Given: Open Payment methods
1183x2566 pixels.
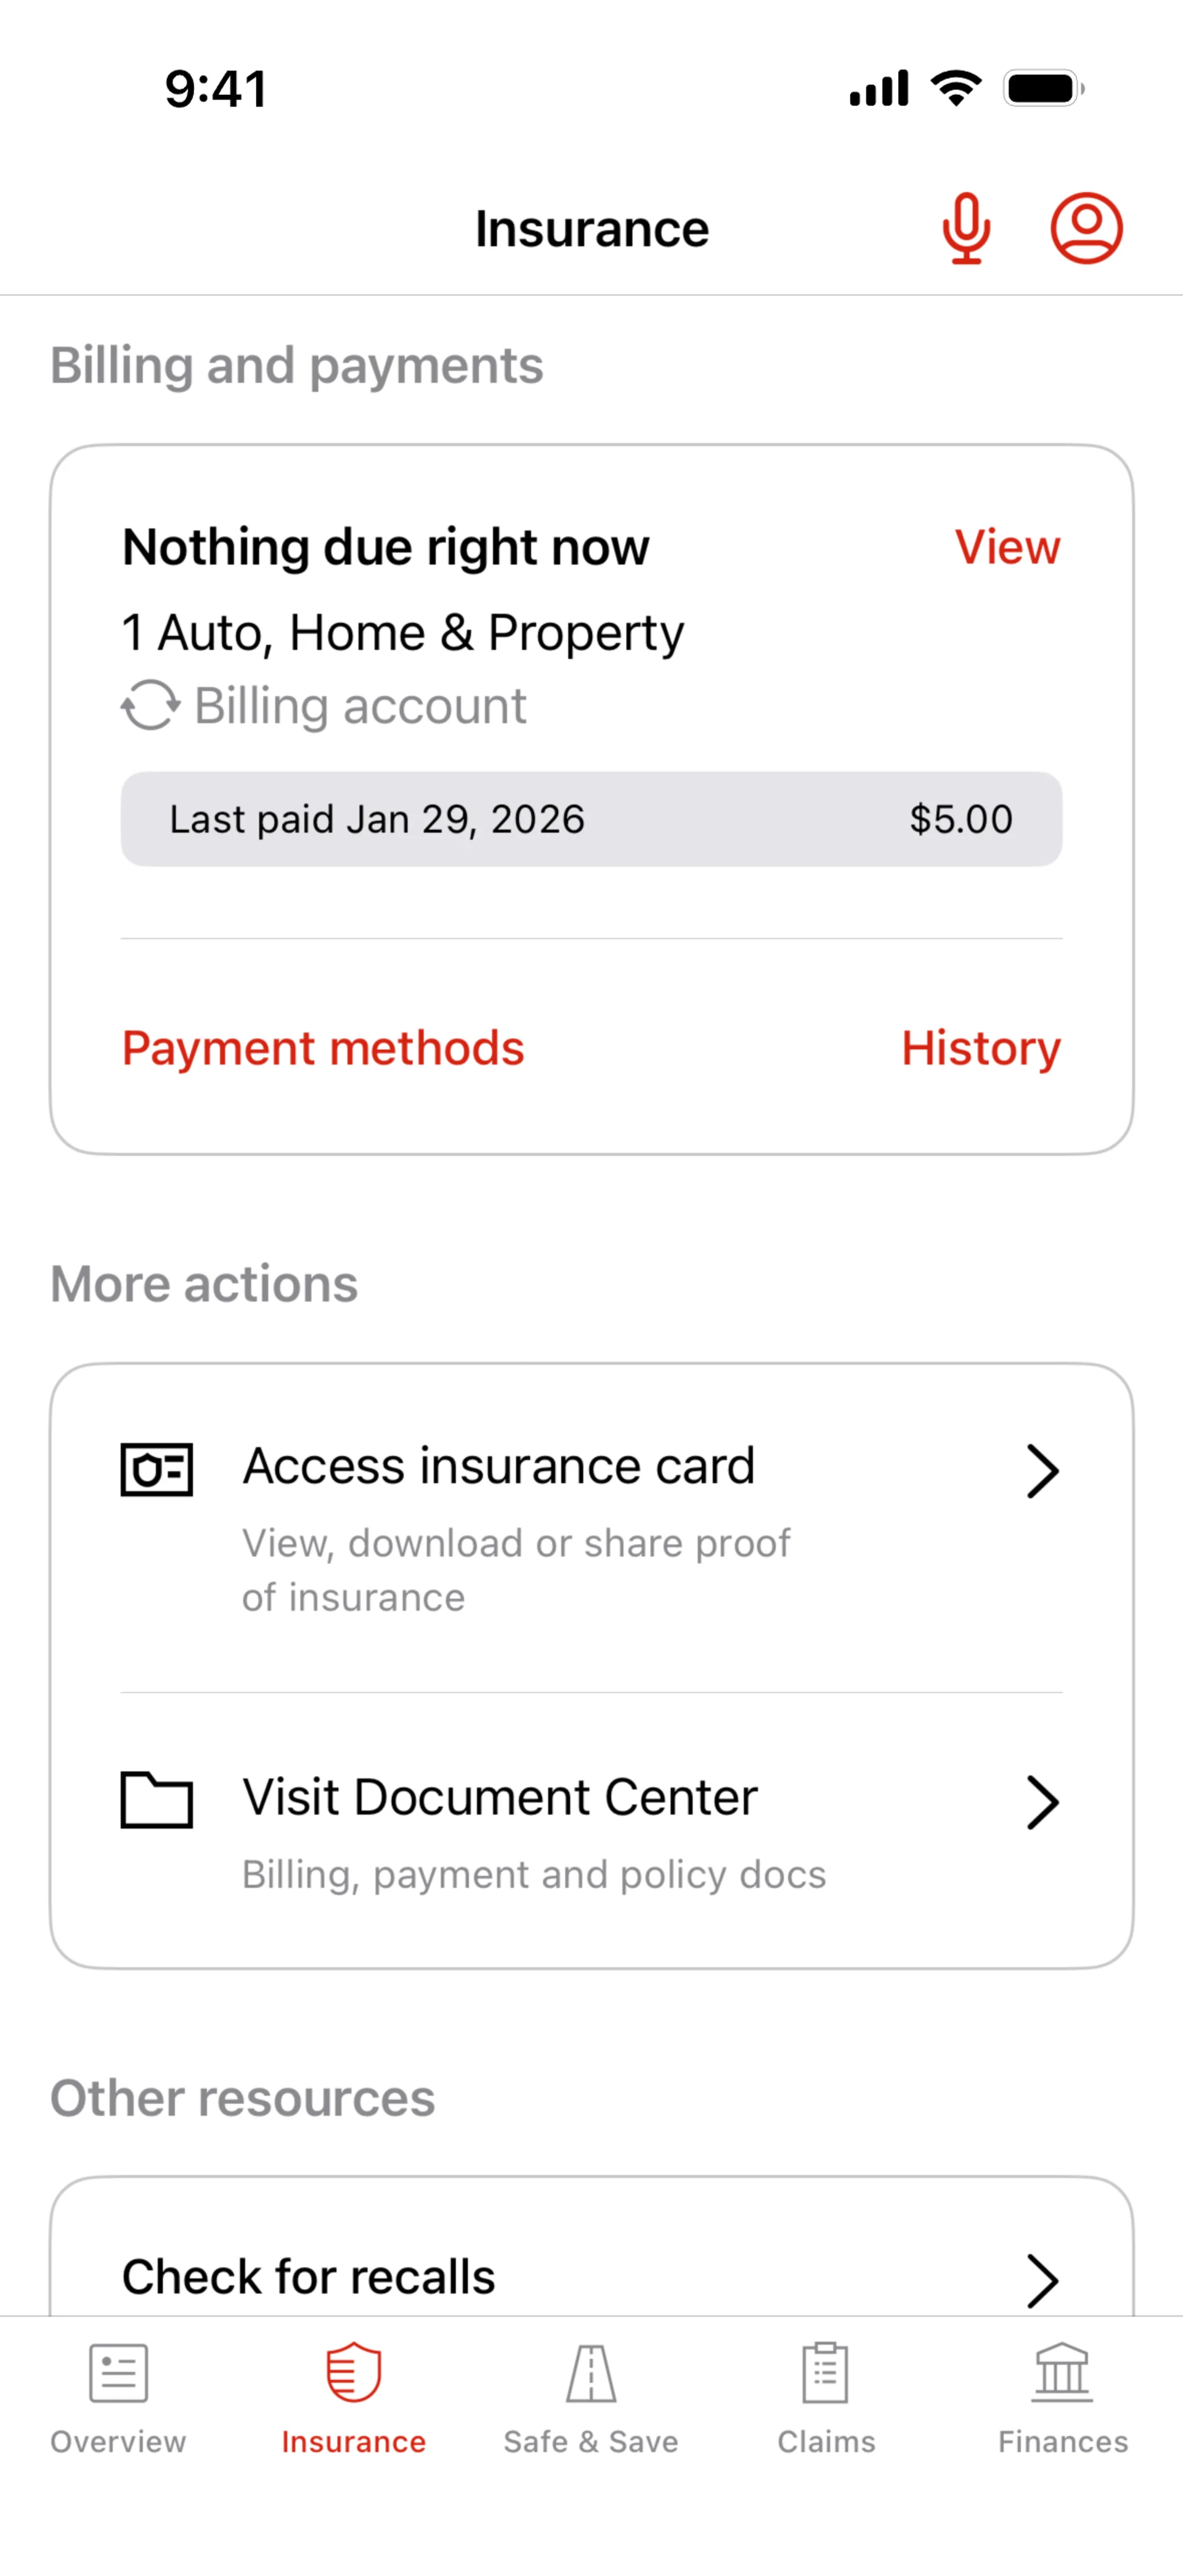Looking at the screenshot, I should [323, 1048].
